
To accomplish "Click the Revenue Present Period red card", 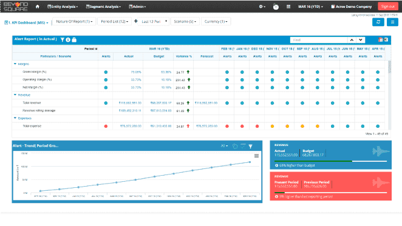I will click(330, 186).
